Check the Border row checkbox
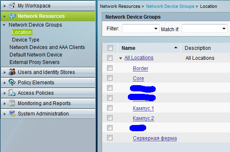Viewport: 230px width, 152px height. point(110,68)
